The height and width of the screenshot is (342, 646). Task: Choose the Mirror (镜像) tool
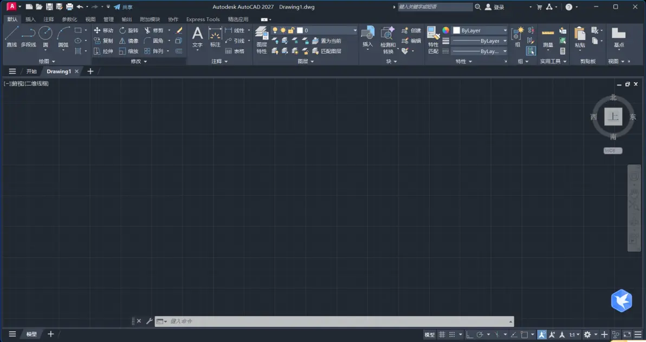128,41
